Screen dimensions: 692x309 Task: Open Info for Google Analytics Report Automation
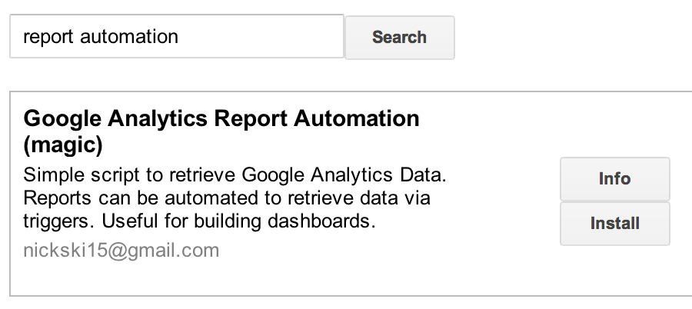[614, 179]
